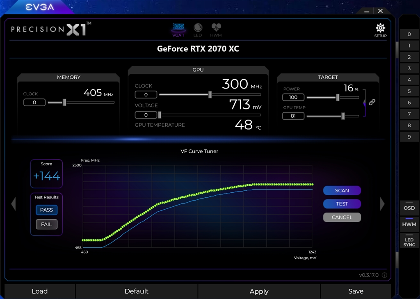The width and height of the screenshot is (420, 299).
Task: Switch to the LED control tab
Action: pos(198,30)
